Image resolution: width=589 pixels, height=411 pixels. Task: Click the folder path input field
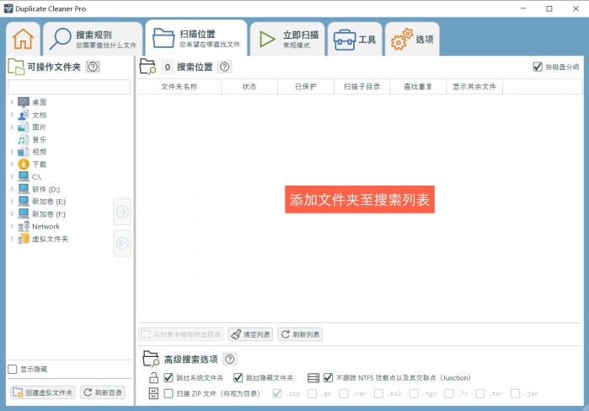[69, 87]
